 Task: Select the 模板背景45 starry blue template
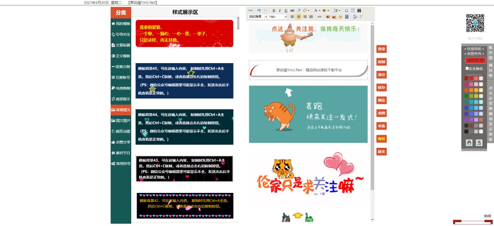pos(184,81)
